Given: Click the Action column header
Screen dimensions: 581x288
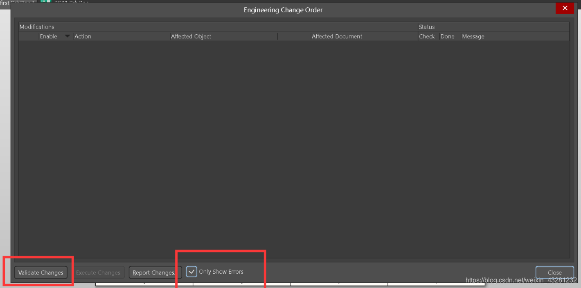Looking at the screenshot, I should (x=122, y=36).
